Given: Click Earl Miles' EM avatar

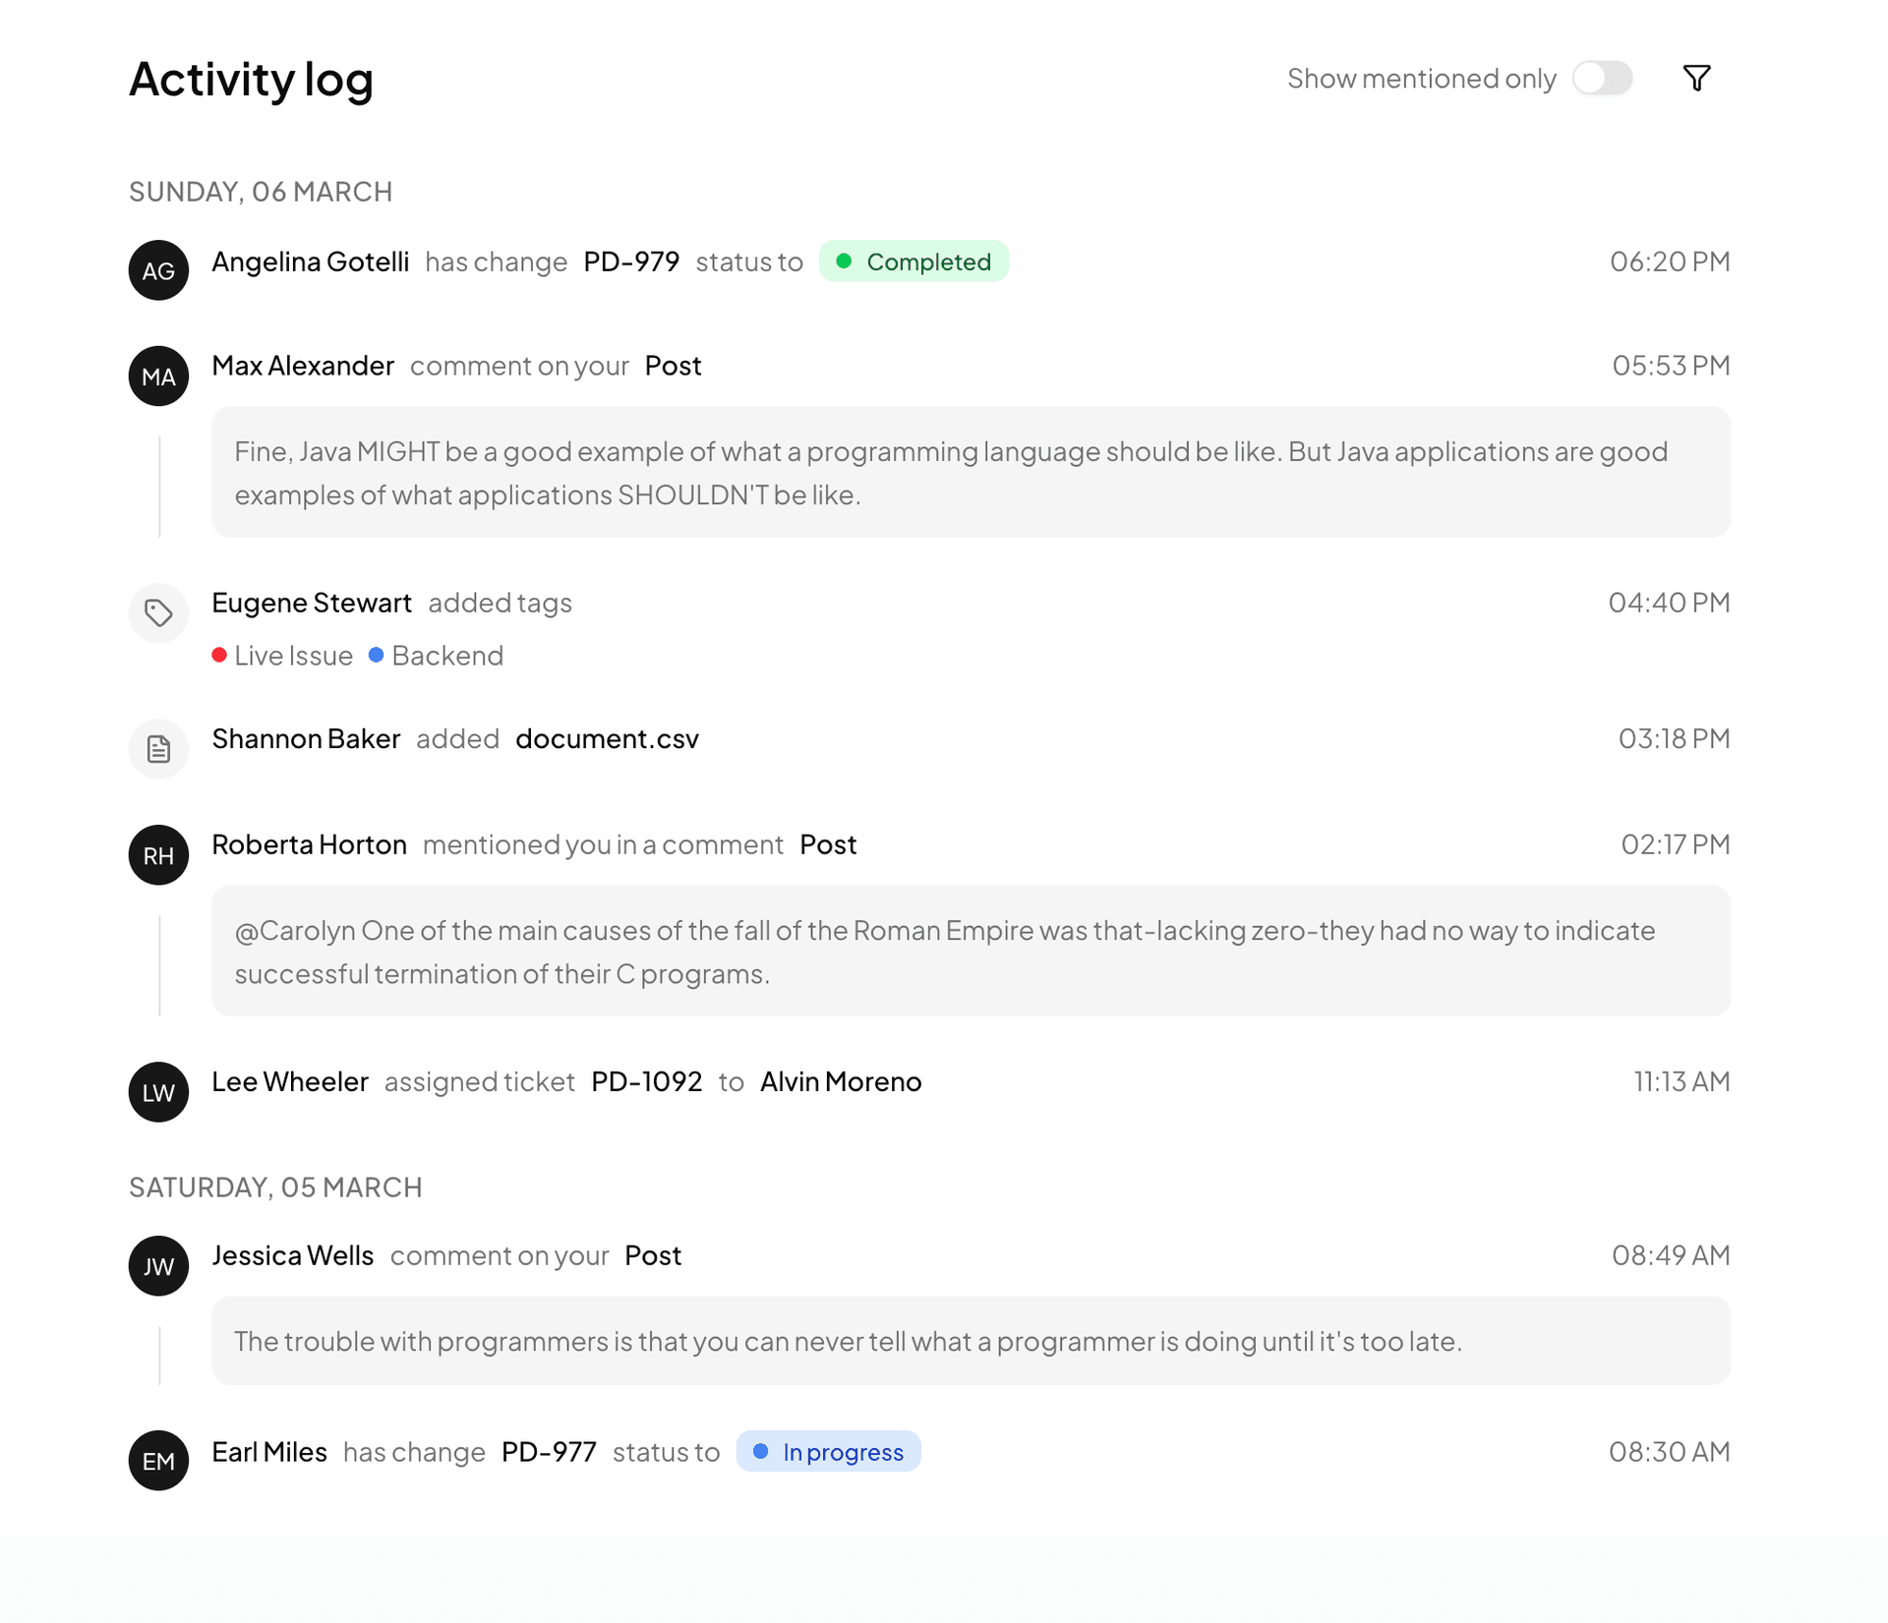Looking at the screenshot, I should (157, 1461).
